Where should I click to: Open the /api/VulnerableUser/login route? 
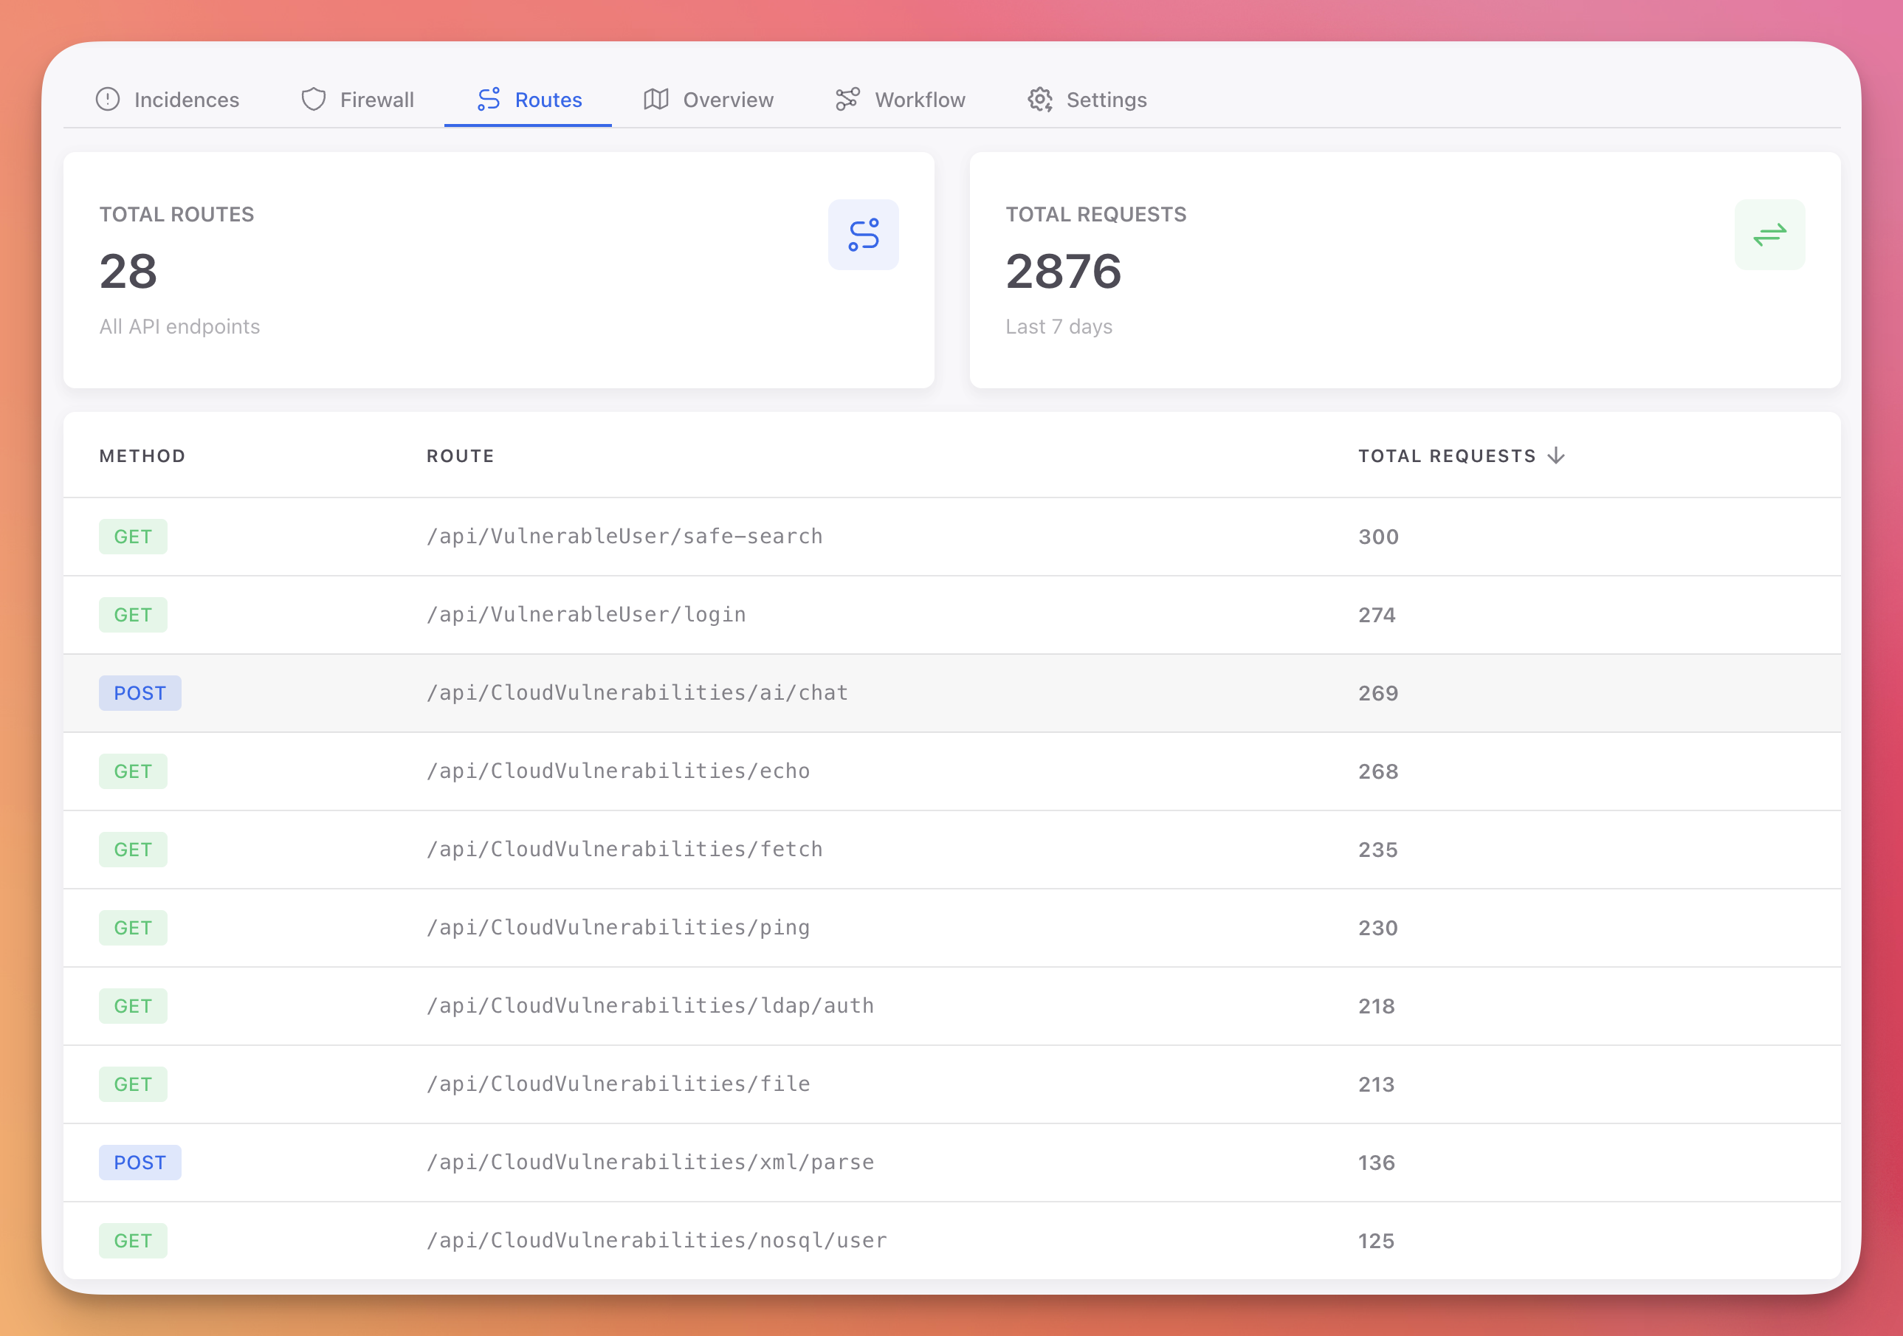click(586, 614)
